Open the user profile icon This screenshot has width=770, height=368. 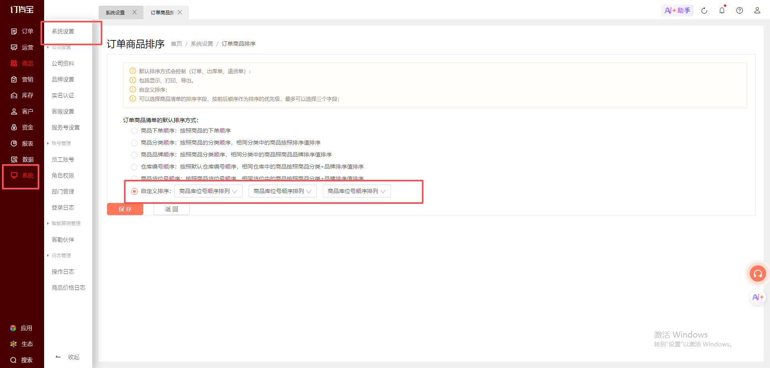(757, 10)
